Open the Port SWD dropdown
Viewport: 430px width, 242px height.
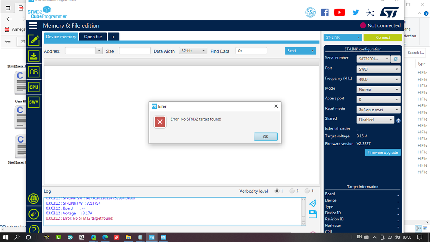(x=378, y=69)
